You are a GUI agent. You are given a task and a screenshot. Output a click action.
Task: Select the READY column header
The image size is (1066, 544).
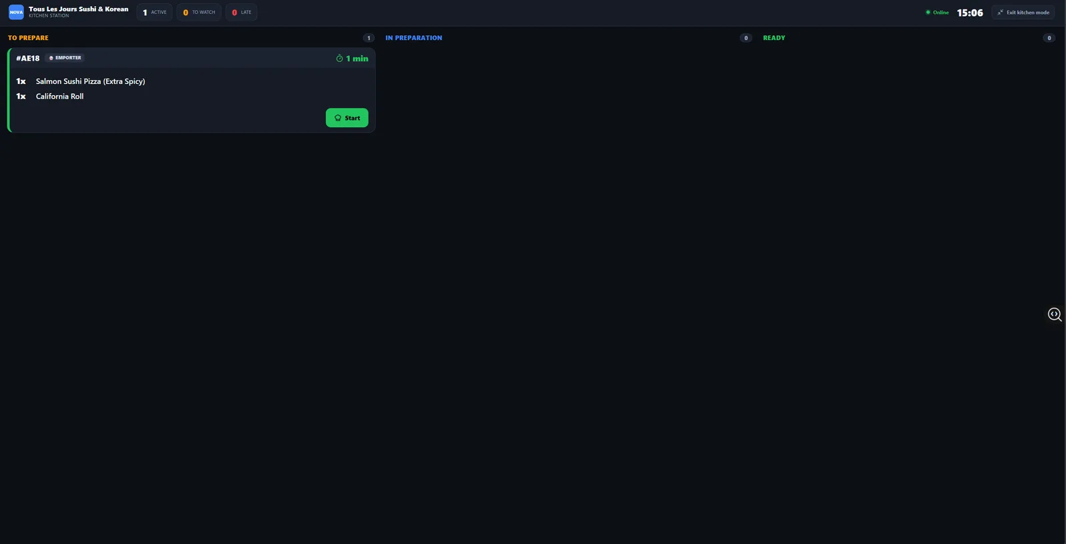pos(774,38)
